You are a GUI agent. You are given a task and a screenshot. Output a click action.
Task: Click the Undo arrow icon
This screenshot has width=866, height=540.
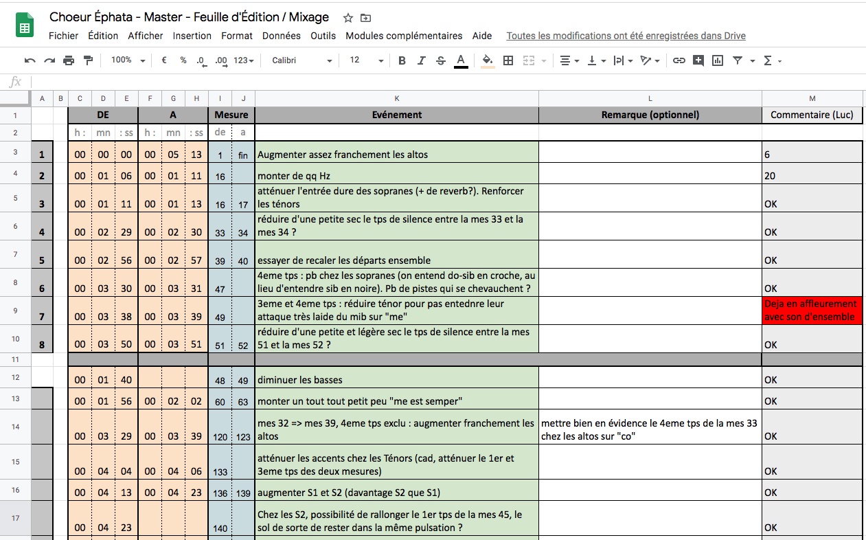(30, 60)
